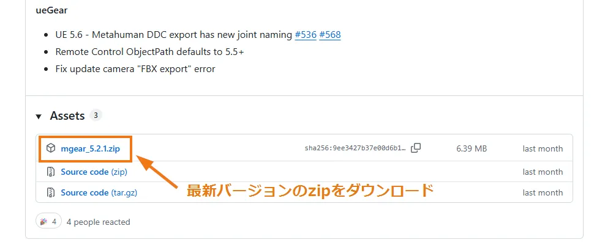
Task: Open the #568 issue link
Action: 330,35
